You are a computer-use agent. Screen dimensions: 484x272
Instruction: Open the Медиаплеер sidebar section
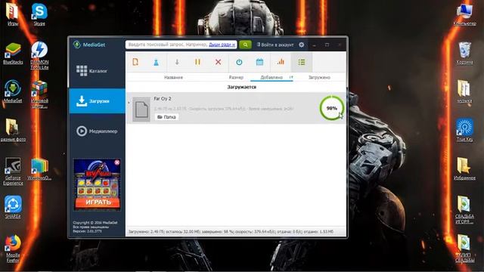click(x=98, y=131)
